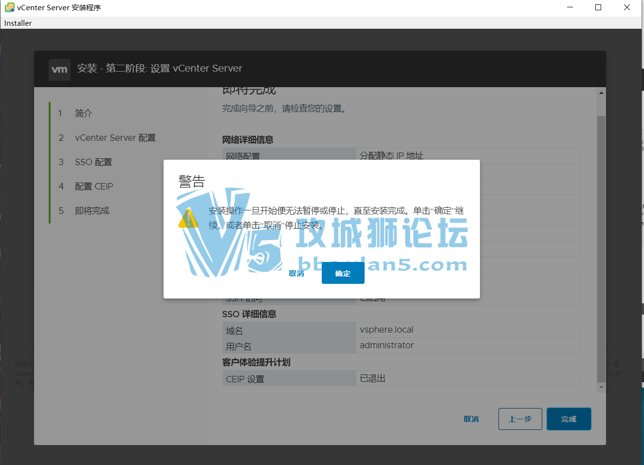Click the vm logo icon in the header

pyautogui.click(x=59, y=69)
